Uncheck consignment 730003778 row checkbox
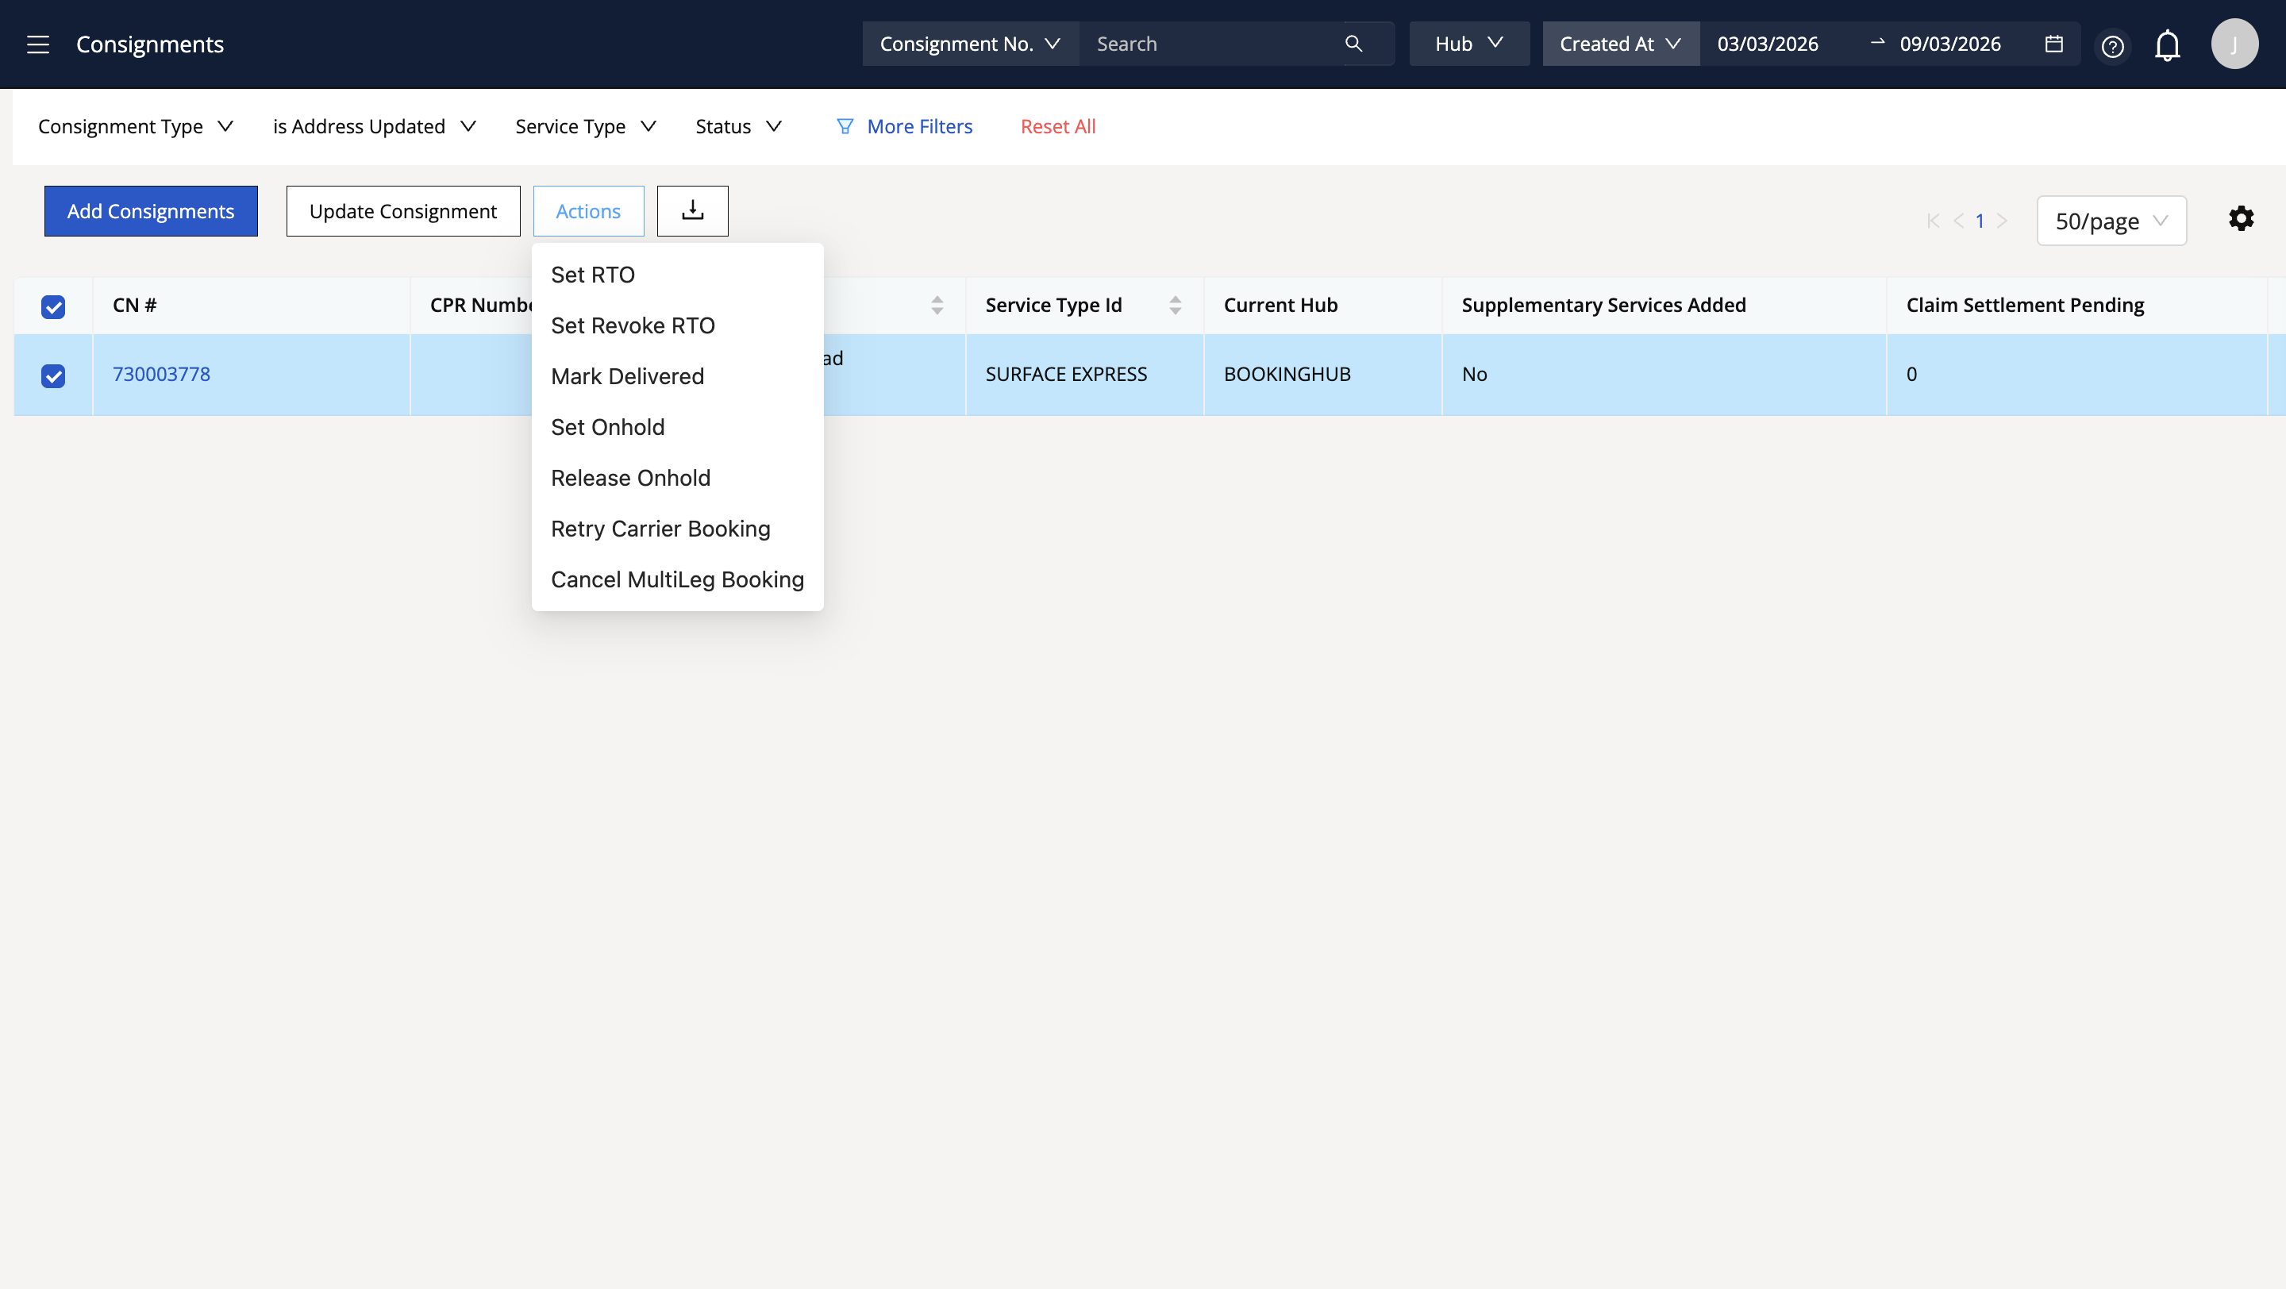 53,376
